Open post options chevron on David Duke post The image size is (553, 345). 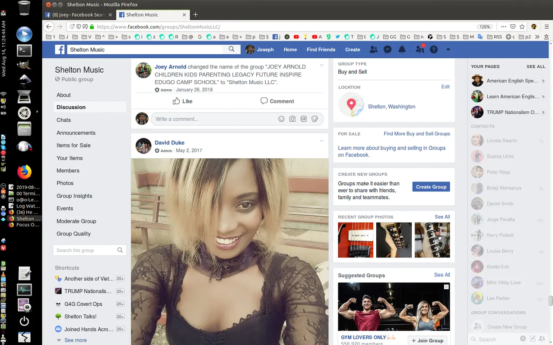(x=321, y=141)
